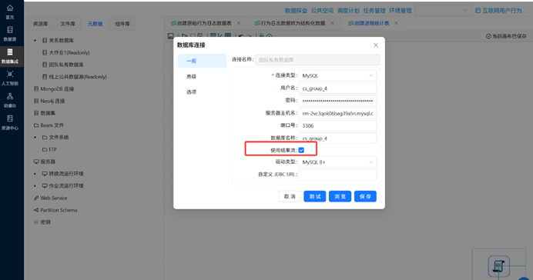This screenshot has height=280, width=533.
Task: Close the 数据库连接 dialog
Action: [x=376, y=45]
